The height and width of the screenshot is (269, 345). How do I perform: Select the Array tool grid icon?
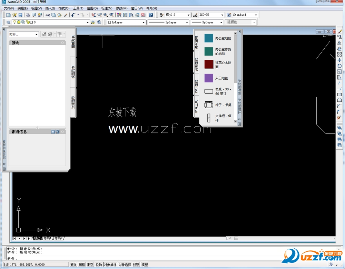pyautogui.click(x=339, y=54)
